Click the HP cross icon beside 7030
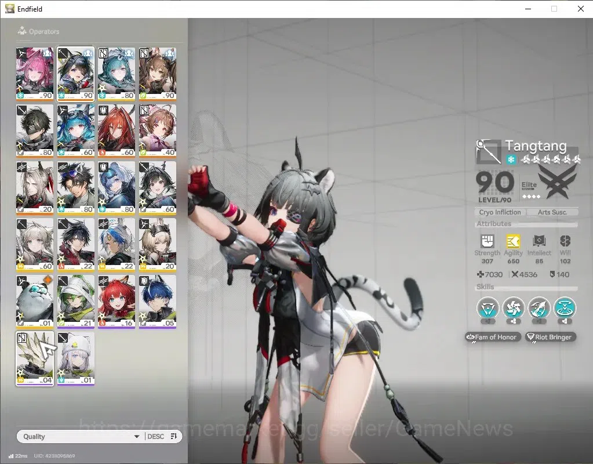 [481, 274]
